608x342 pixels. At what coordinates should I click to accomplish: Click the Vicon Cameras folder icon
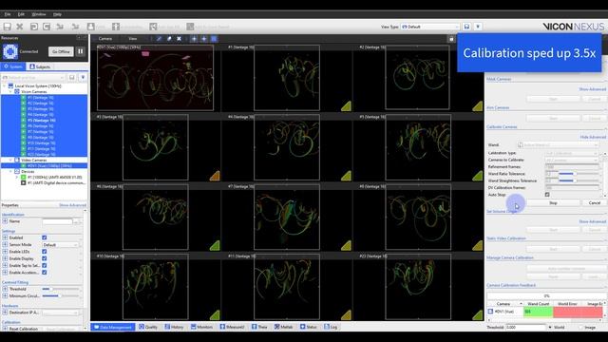(17, 92)
